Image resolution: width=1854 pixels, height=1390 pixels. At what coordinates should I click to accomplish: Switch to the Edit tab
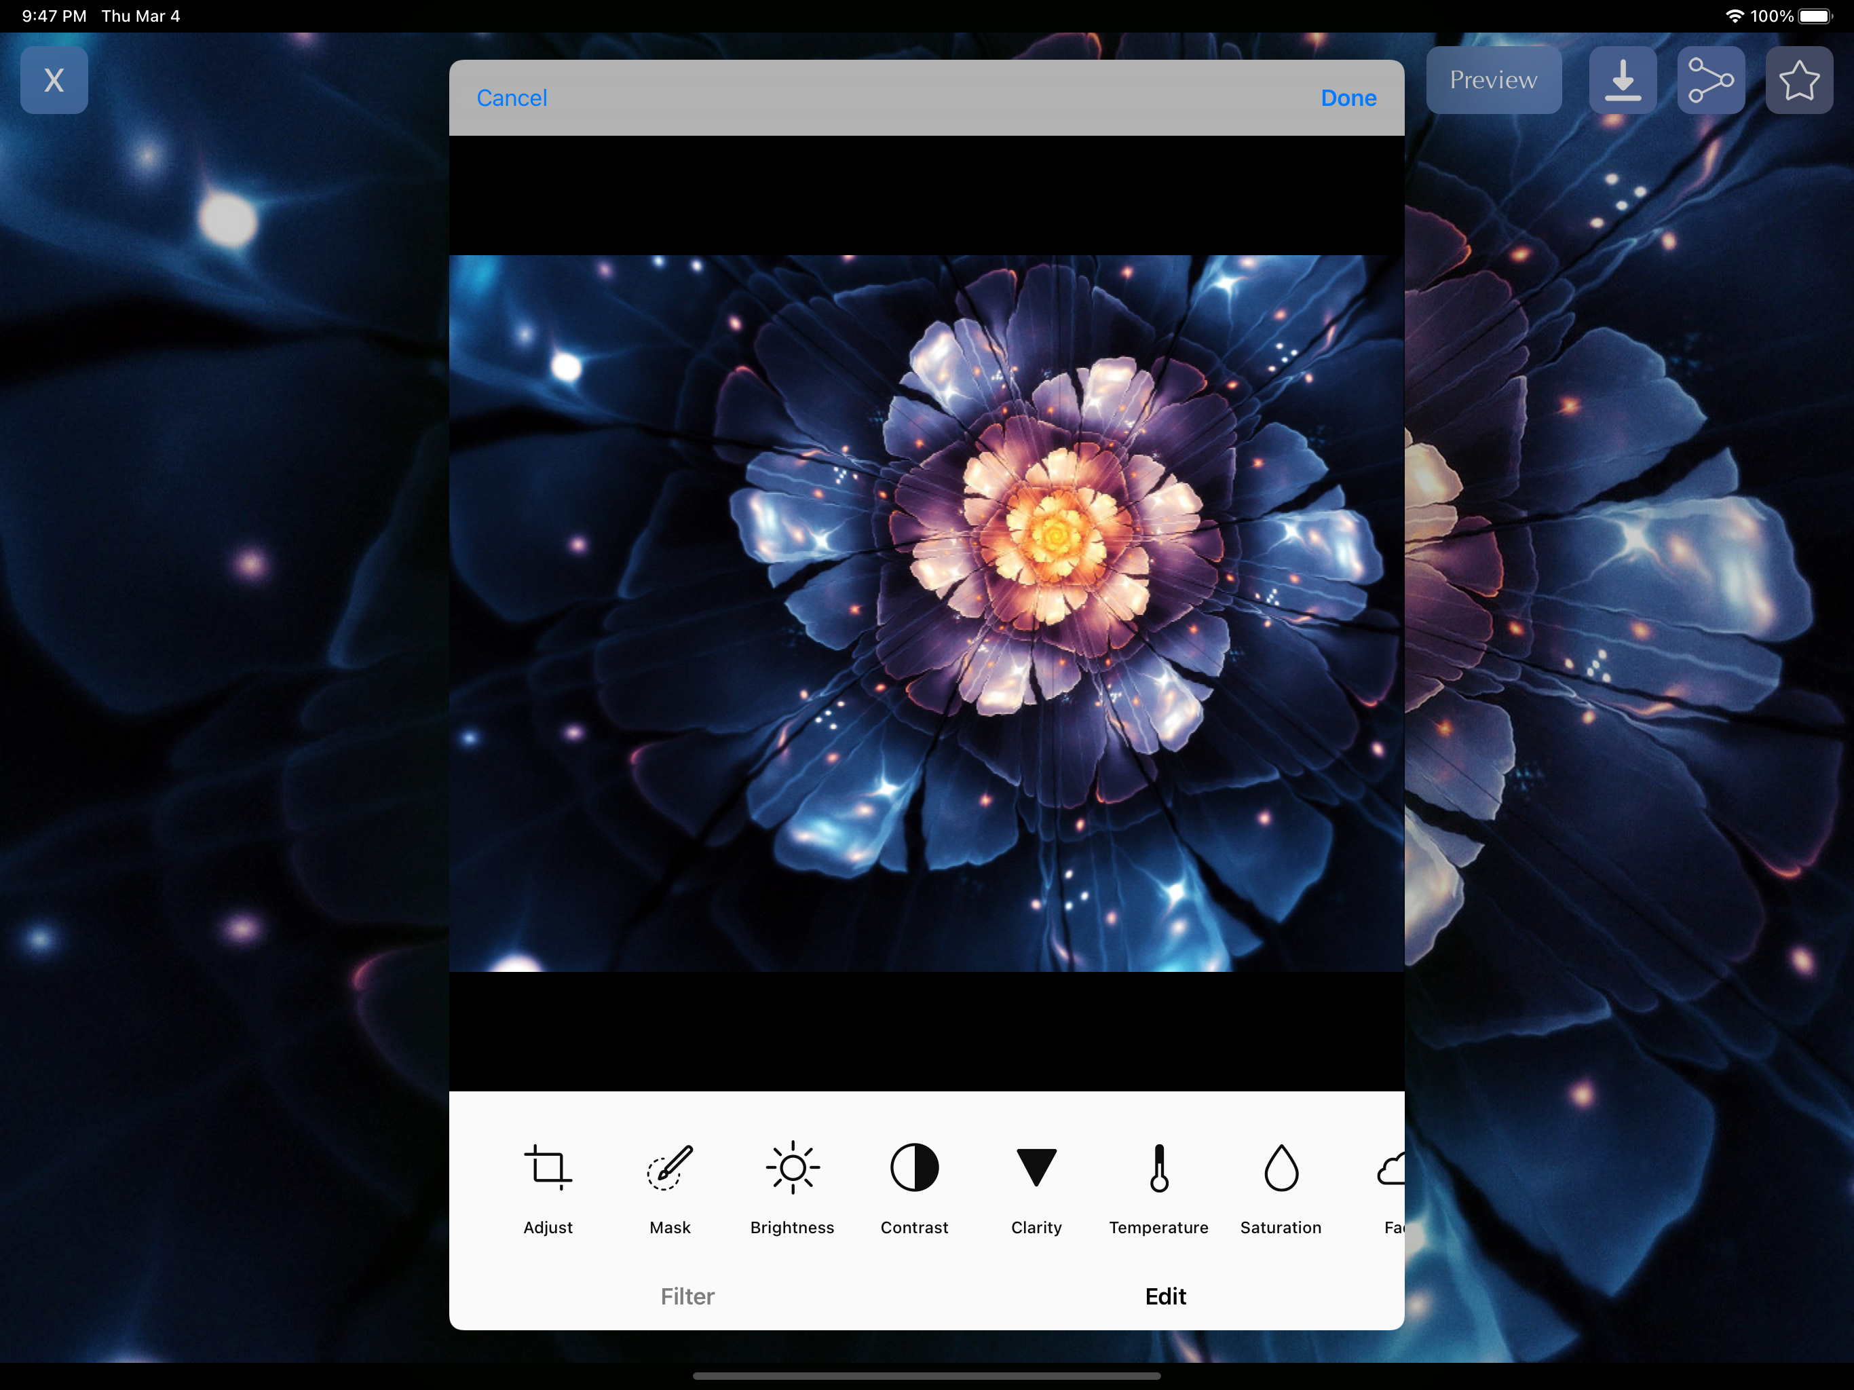(x=1165, y=1296)
